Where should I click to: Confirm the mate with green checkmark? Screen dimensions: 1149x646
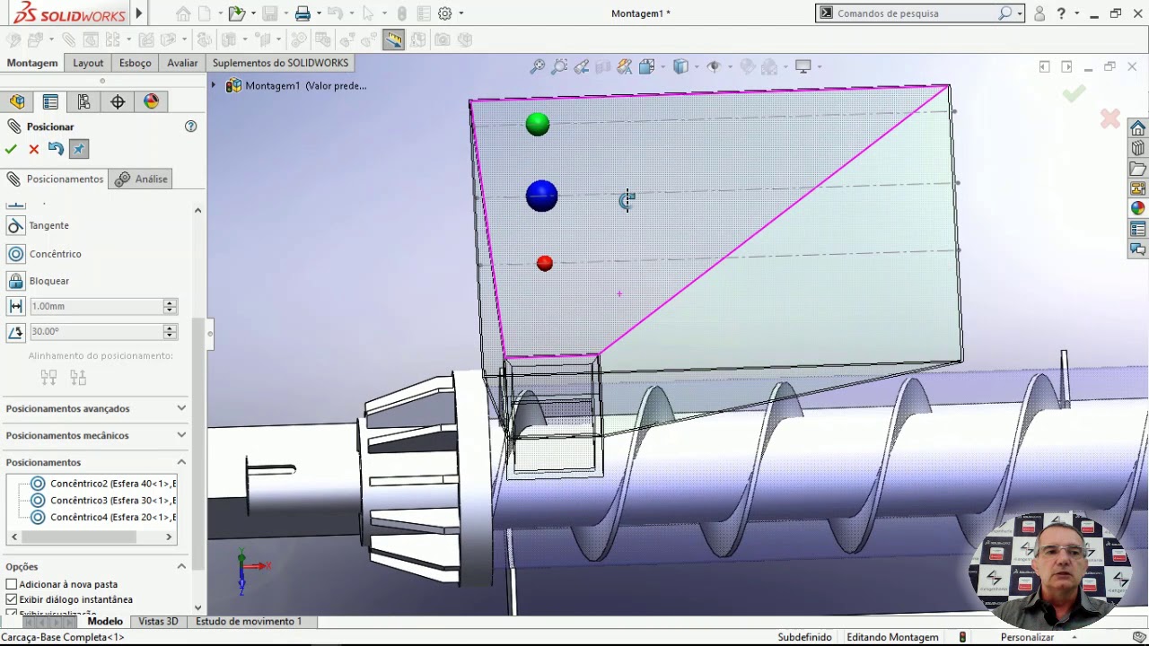click(x=11, y=149)
